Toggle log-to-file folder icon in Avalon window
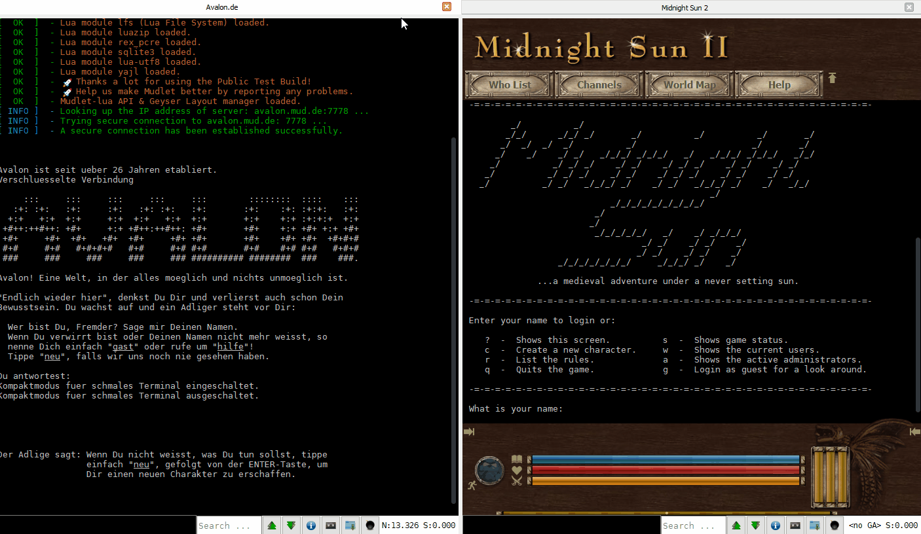 coord(350,525)
